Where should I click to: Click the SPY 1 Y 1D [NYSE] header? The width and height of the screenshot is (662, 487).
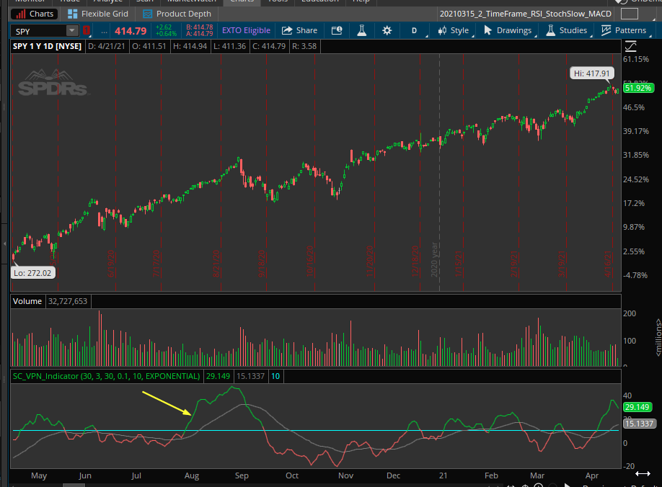47,46
